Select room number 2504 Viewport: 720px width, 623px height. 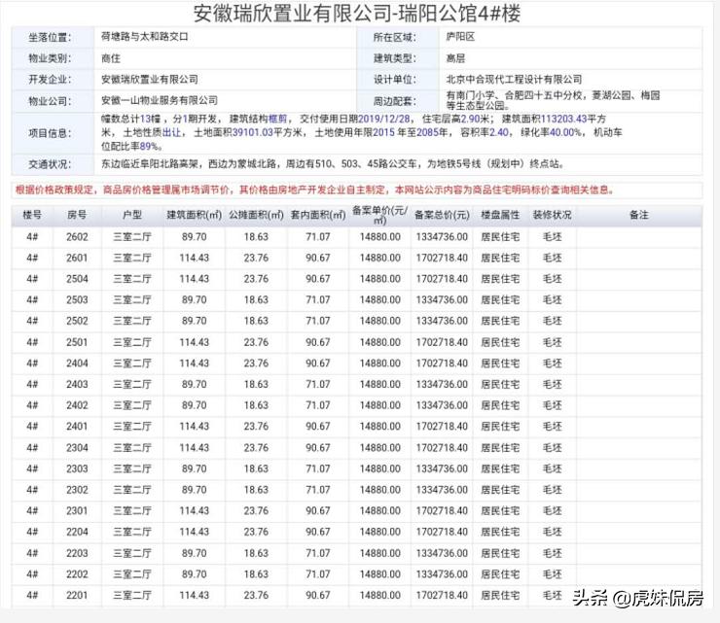click(x=77, y=279)
